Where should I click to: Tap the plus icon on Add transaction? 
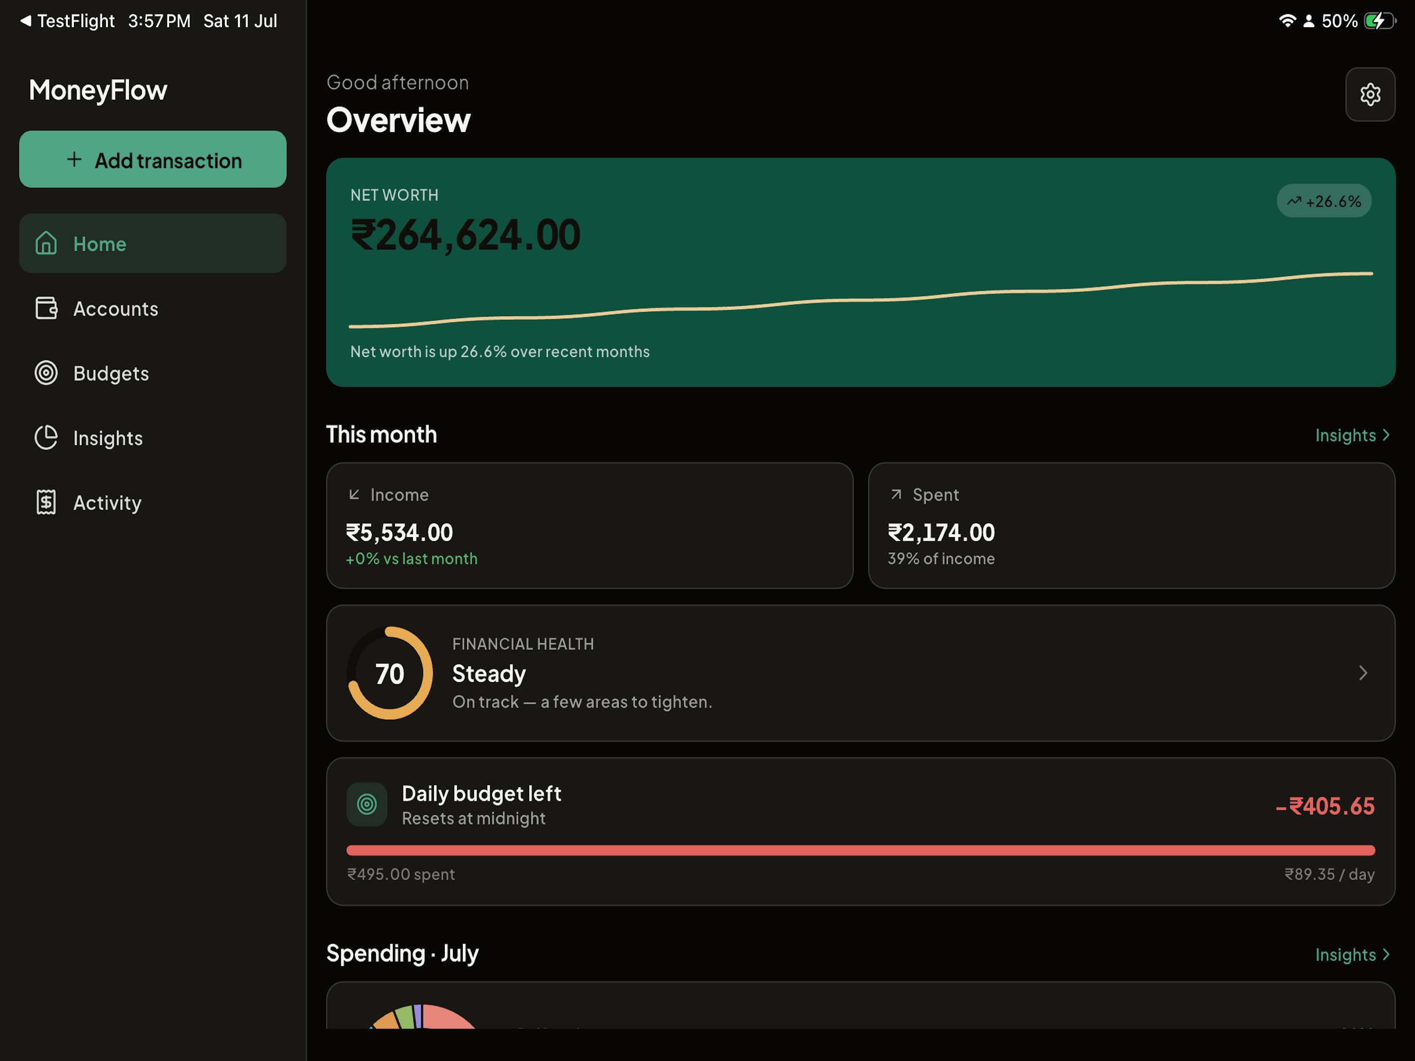click(x=74, y=159)
